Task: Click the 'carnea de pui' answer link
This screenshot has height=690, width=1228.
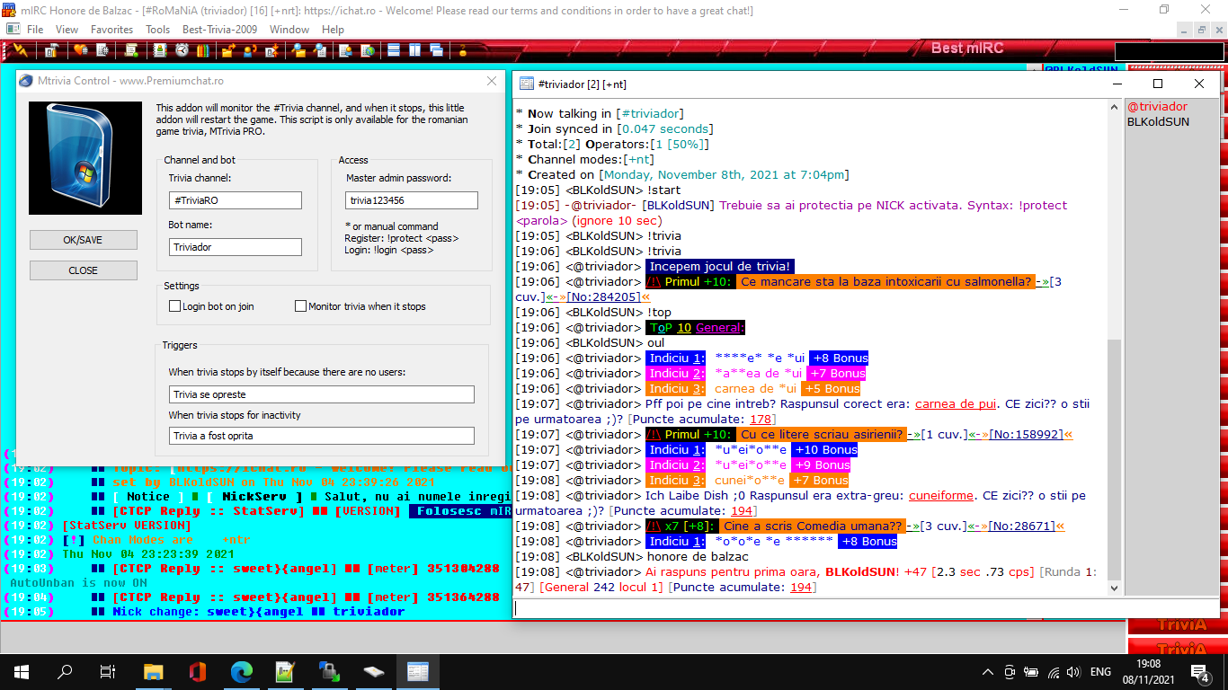Action: coord(954,404)
